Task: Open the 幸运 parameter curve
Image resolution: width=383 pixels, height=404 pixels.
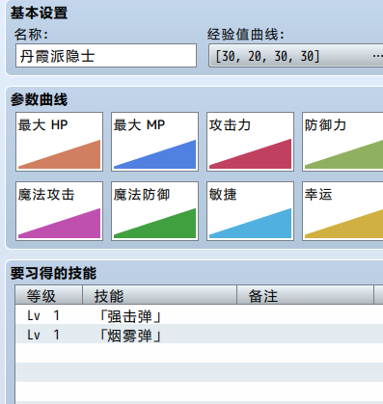Action: 342,211
